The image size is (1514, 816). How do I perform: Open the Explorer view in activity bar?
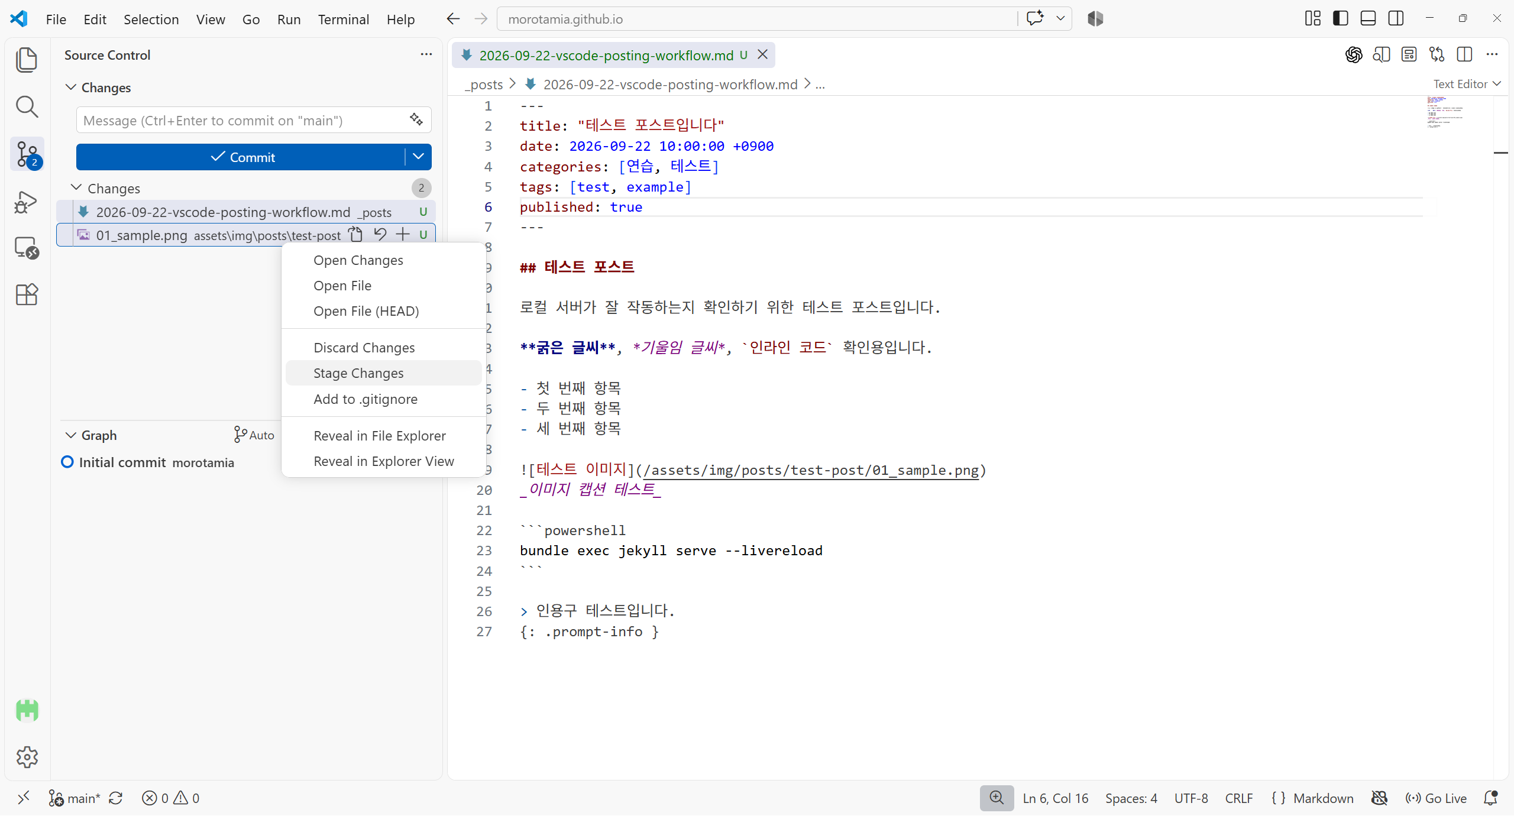point(27,60)
